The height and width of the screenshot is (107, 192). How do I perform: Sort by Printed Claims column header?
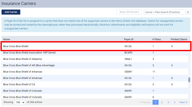pos(179,39)
